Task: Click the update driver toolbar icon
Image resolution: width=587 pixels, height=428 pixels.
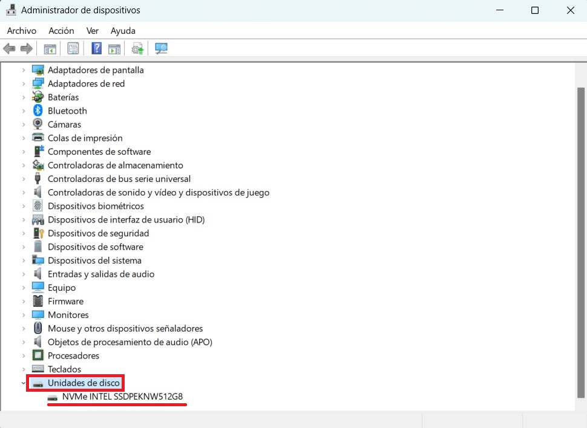Action: [137, 48]
